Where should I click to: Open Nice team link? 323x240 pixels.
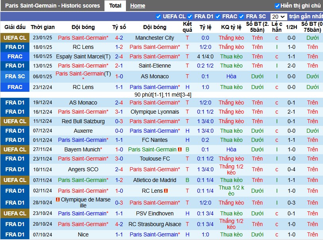pyautogui.click(x=83, y=235)
